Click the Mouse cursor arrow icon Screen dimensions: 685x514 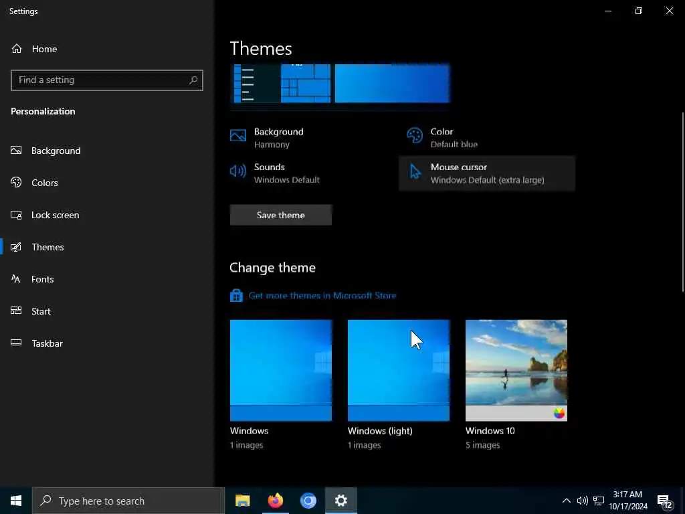pos(415,171)
